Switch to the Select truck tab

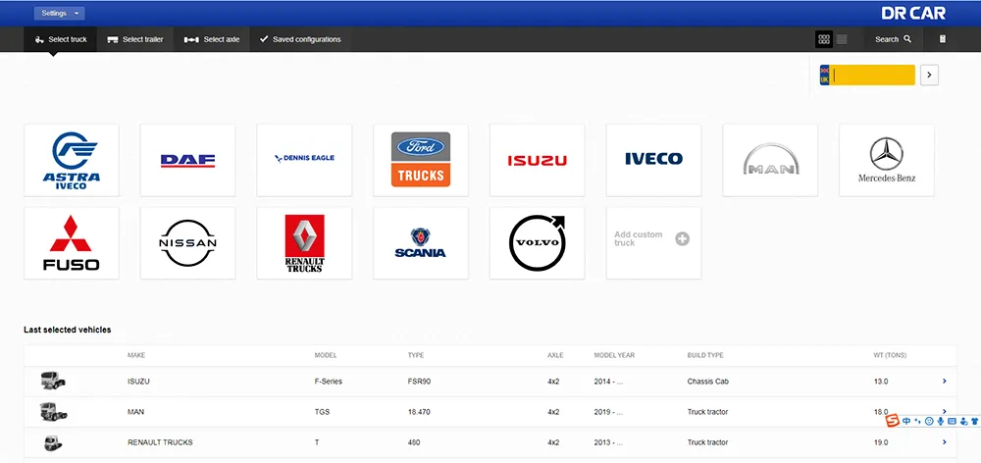(60, 39)
